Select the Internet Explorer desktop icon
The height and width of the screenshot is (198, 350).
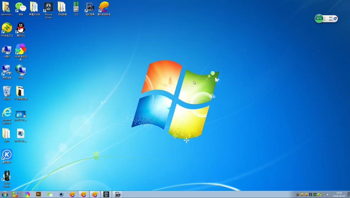point(7,116)
